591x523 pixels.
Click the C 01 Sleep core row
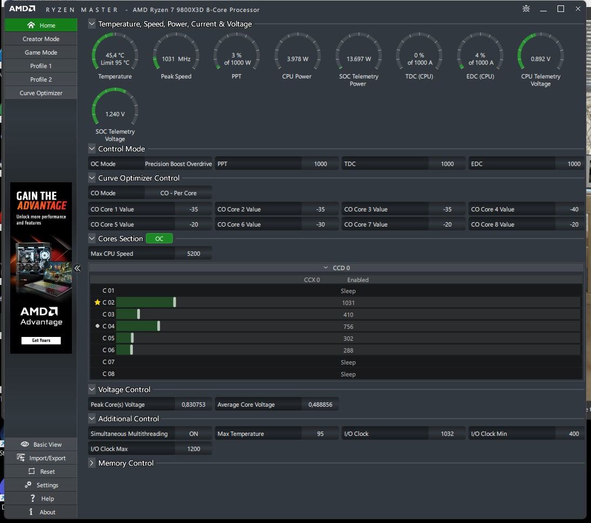click(335, 290)
